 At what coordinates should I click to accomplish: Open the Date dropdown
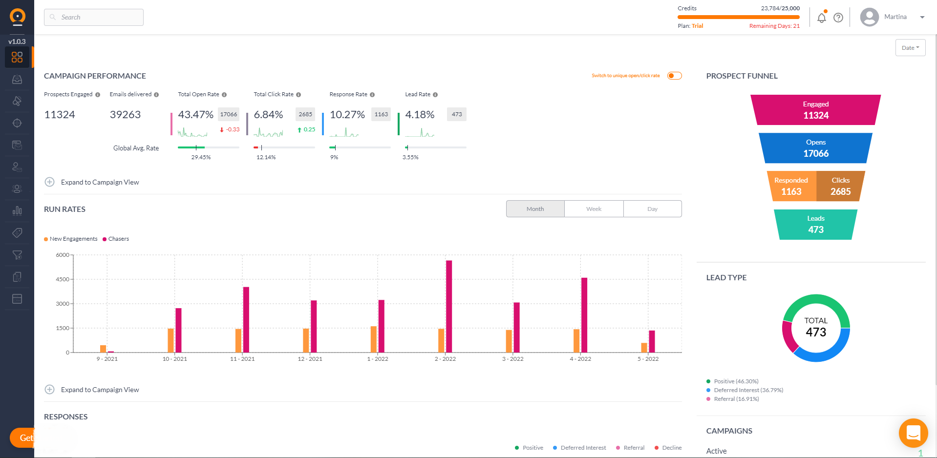click(910, 47)
